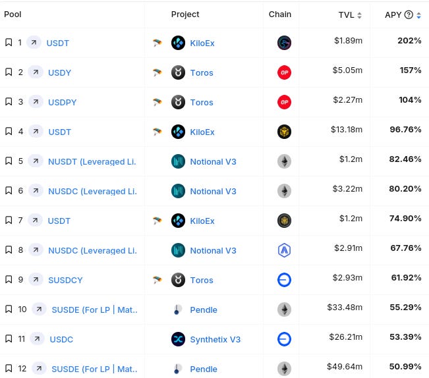Bookmark the row 2 USDY pool
429x378 pixels.
(x=9, y=72)
